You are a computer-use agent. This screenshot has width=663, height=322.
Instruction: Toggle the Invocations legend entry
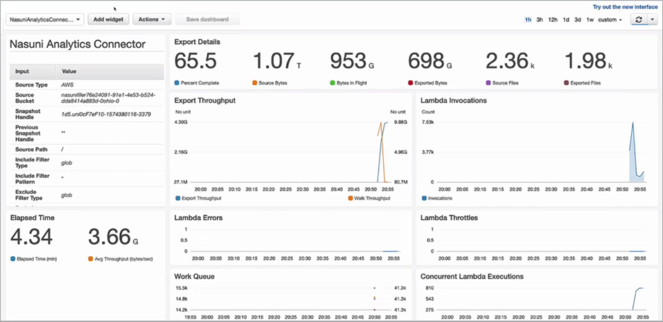(436, 198)
